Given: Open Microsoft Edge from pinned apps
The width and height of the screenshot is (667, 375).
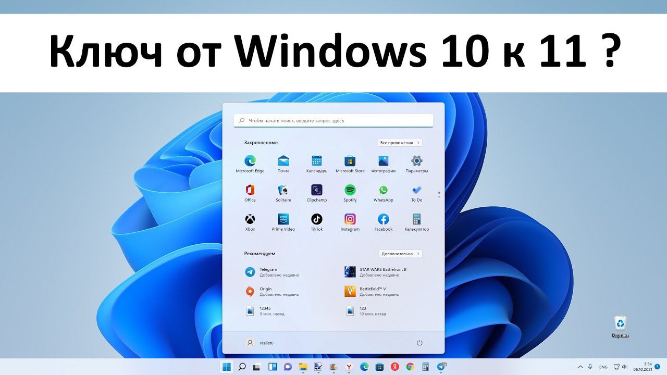Looking at the screenshot, I should (x=250, y=164).
